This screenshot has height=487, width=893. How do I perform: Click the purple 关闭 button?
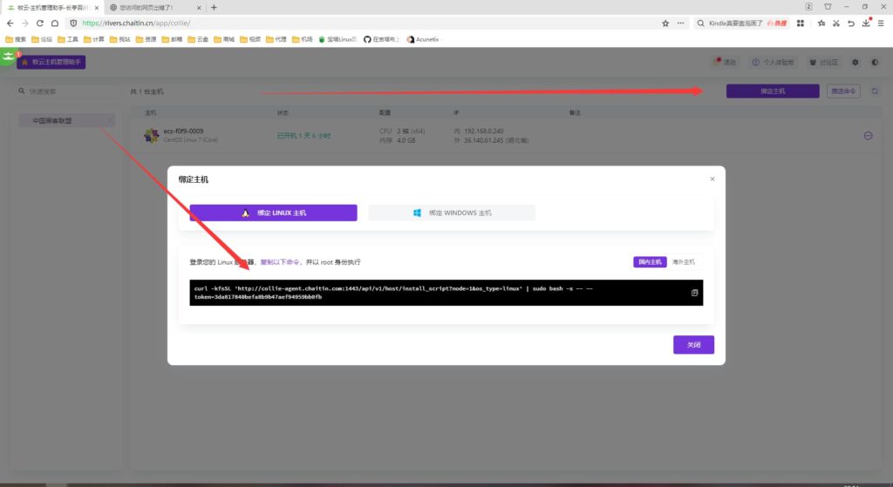[693, 345]
